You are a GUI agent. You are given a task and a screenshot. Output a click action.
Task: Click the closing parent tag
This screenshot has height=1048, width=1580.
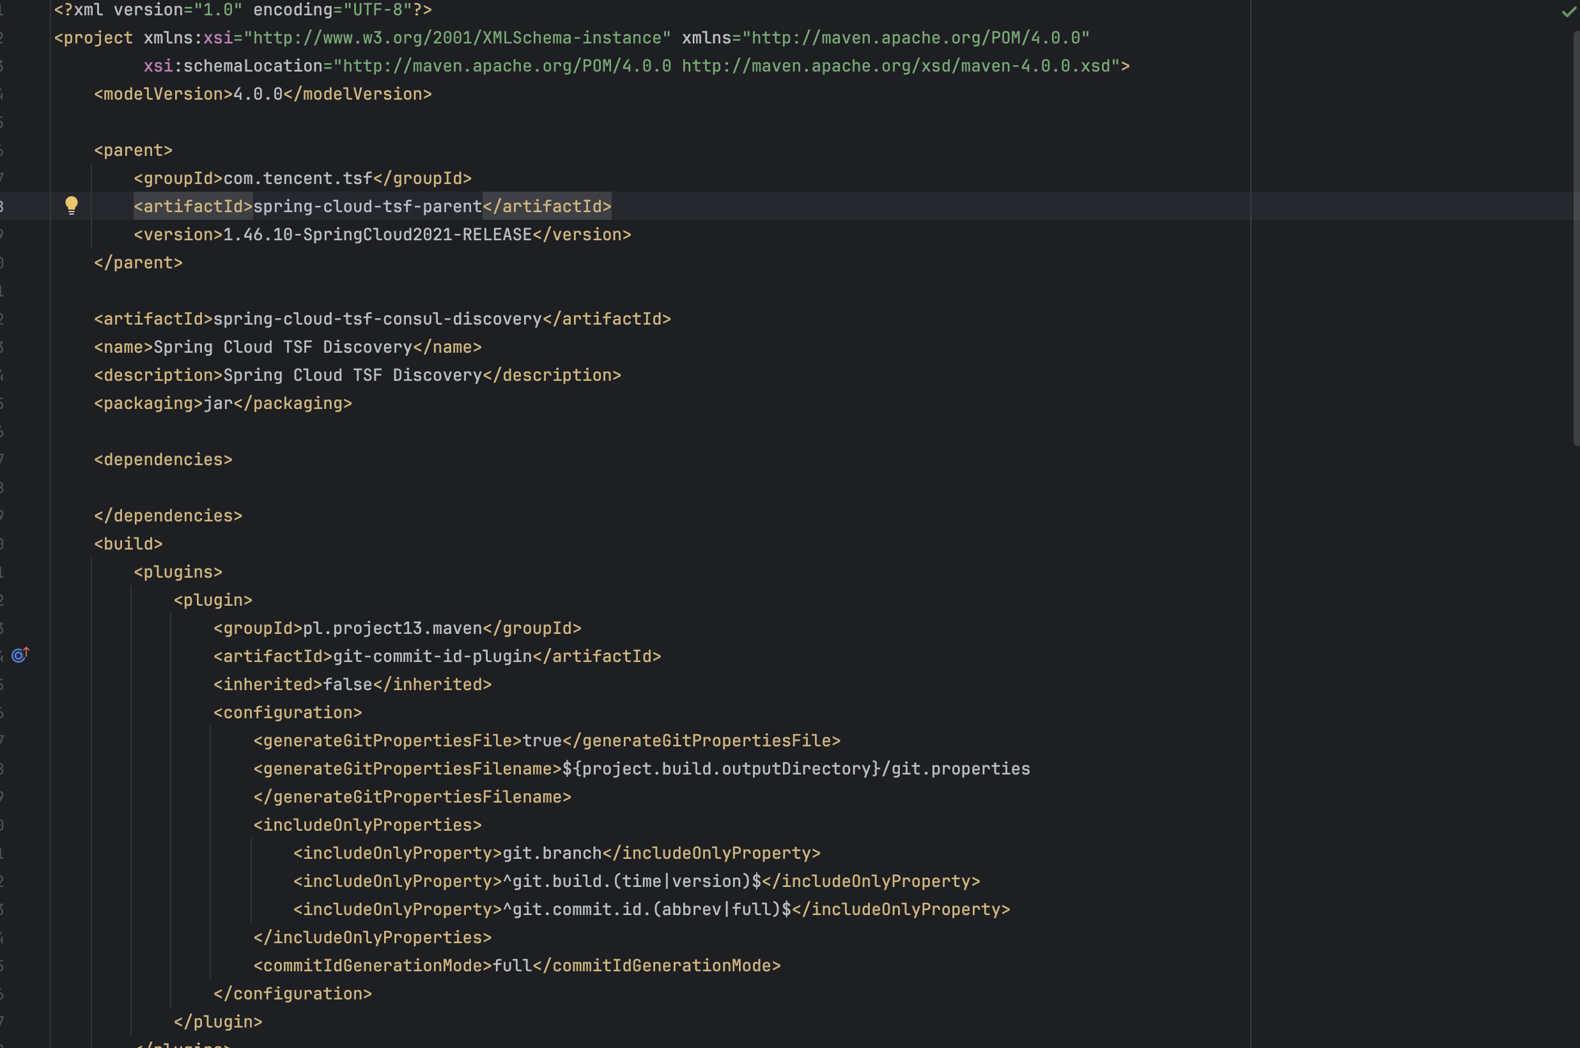pos(138,263)
